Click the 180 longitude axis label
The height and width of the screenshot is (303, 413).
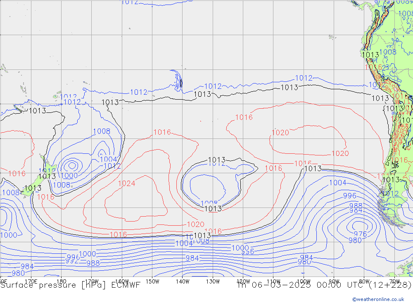click(61, 281)
